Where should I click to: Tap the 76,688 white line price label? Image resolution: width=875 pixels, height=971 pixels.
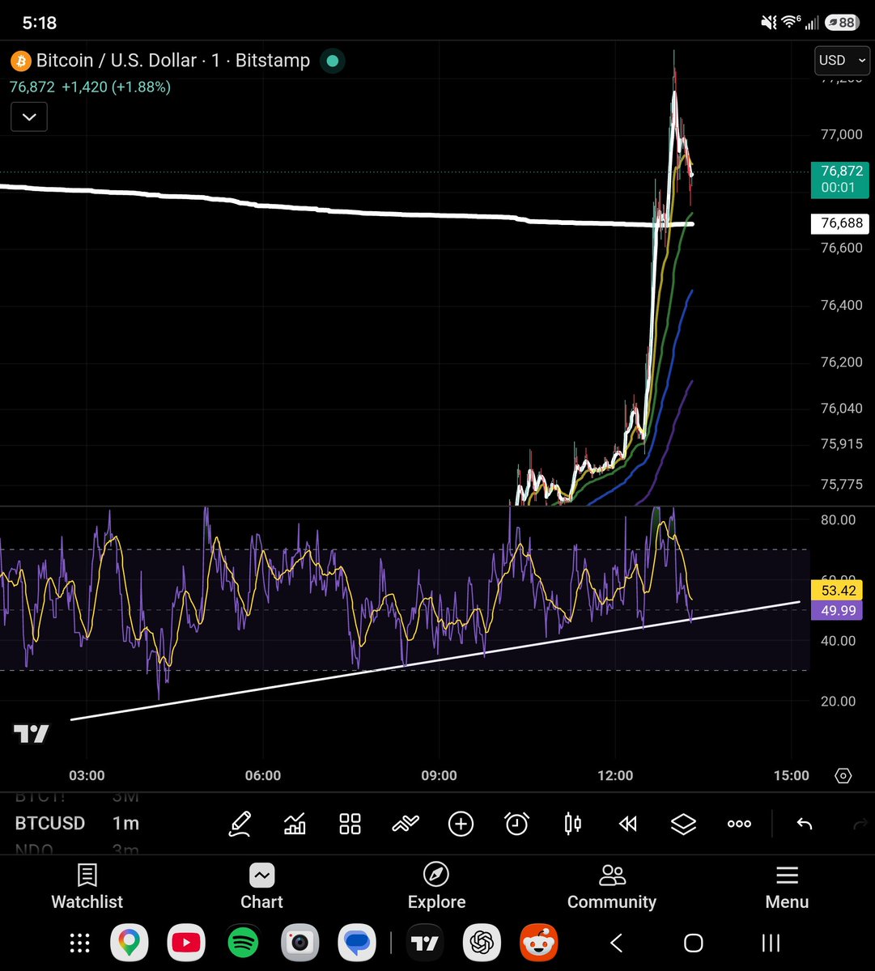(x=842, y=223)
